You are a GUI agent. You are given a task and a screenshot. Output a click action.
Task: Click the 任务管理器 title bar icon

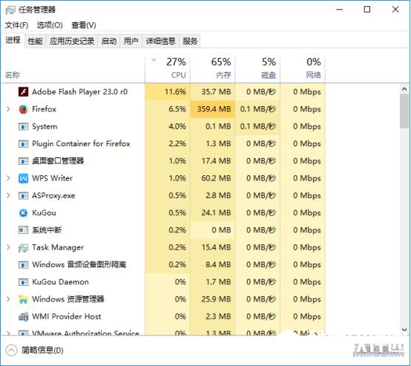10,10
